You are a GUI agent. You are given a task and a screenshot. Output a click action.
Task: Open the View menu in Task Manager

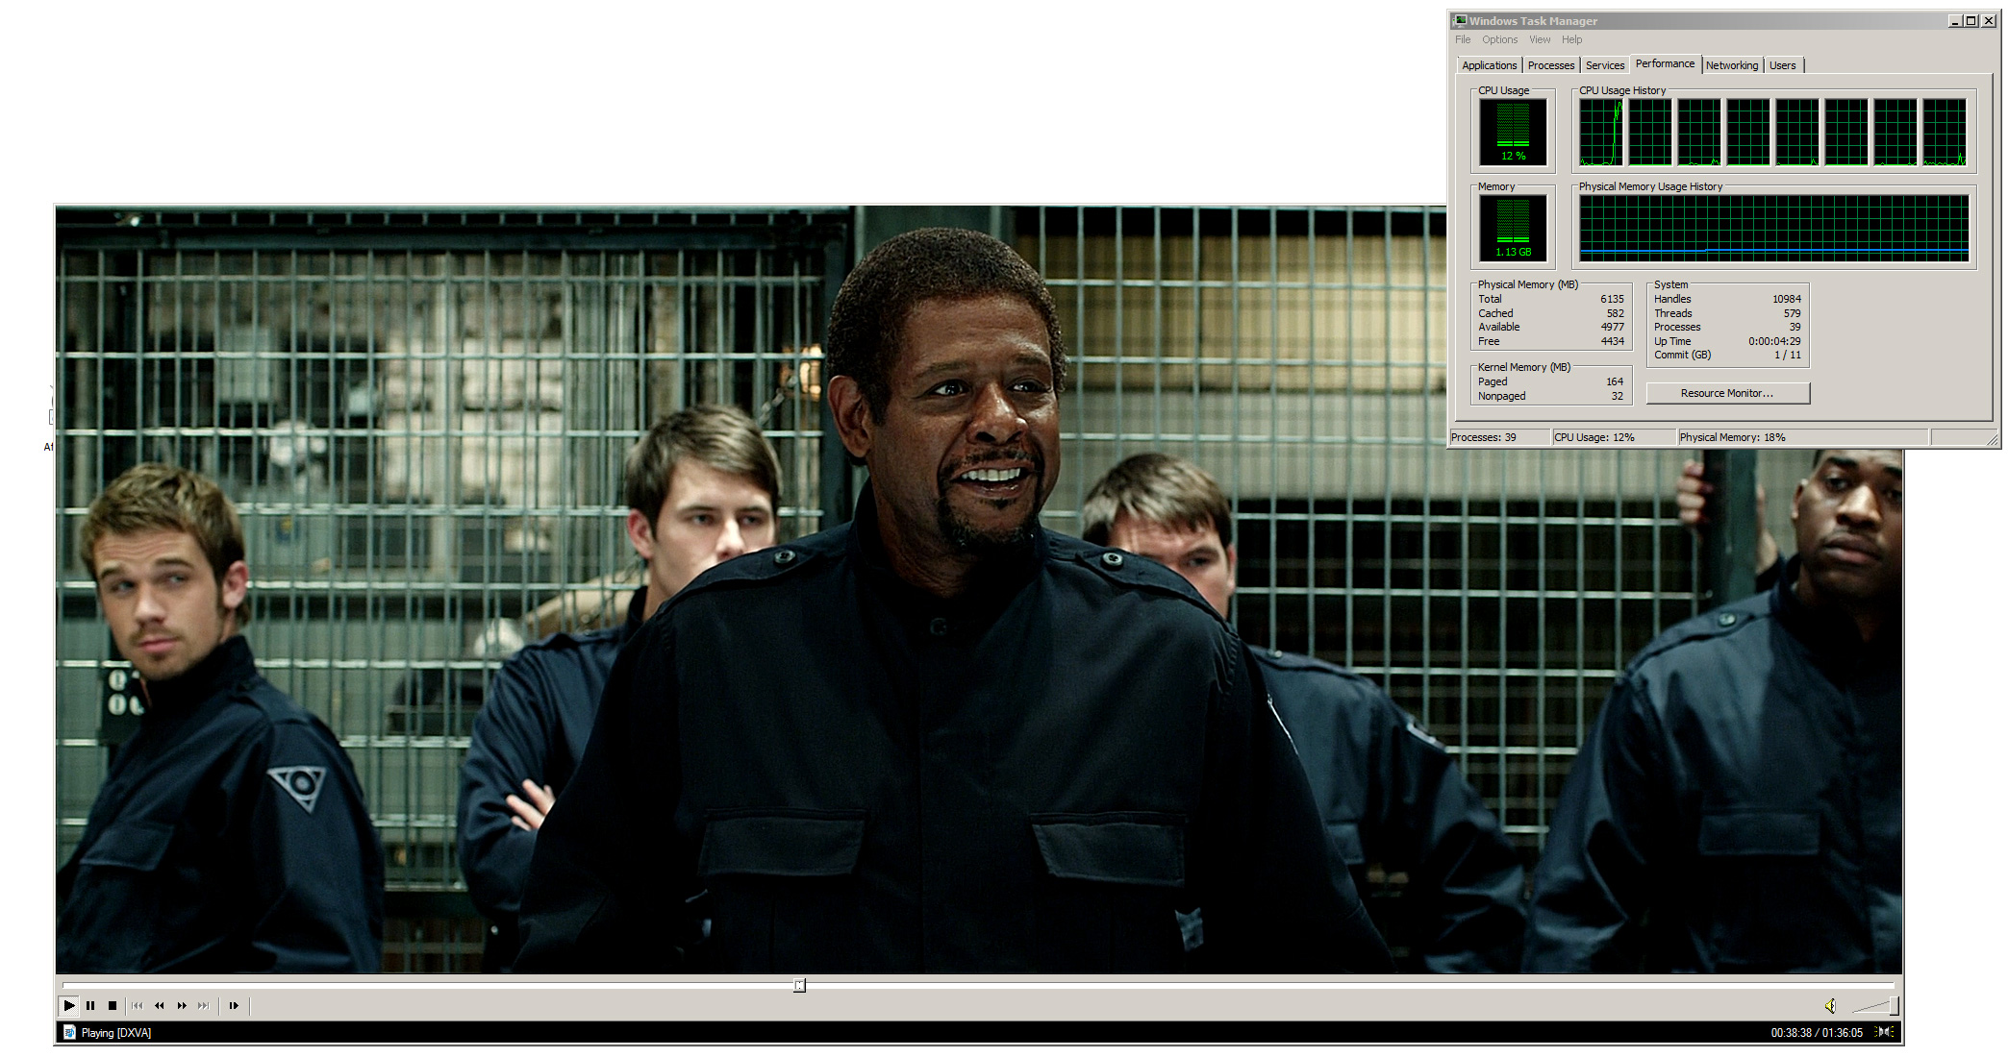click(x=1540, y=39)
